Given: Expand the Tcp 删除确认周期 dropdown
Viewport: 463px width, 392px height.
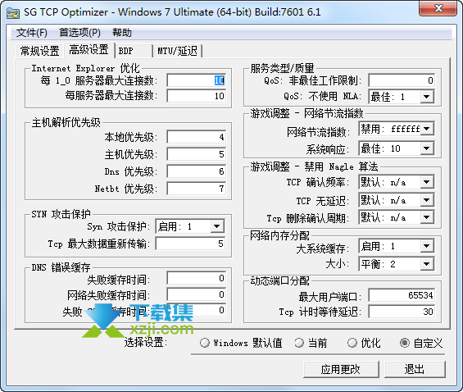Looking at the screenshot, I should click(x=427, y=217).
